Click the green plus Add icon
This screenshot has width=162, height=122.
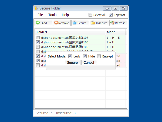pos(38,23)
